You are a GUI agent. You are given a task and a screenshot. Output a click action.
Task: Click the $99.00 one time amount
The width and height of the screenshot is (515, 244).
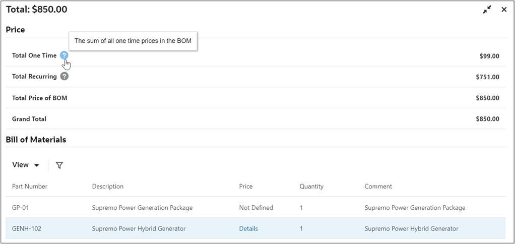[489, 56]
